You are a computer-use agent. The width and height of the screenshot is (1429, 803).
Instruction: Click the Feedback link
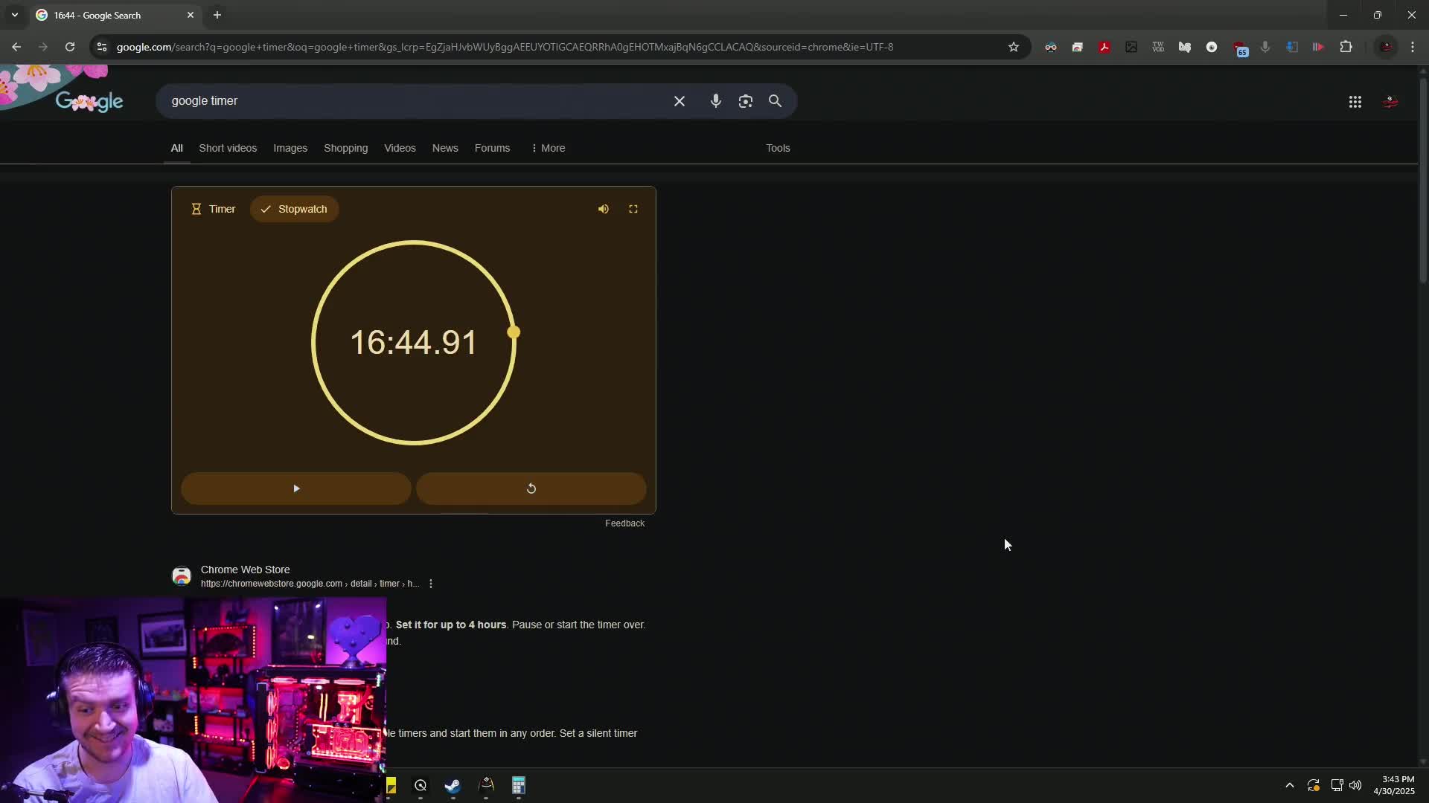tap(624, 523)
